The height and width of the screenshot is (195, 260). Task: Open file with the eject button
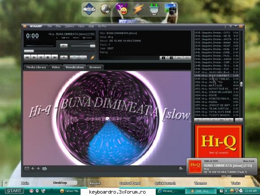click(x=64, y=57)
